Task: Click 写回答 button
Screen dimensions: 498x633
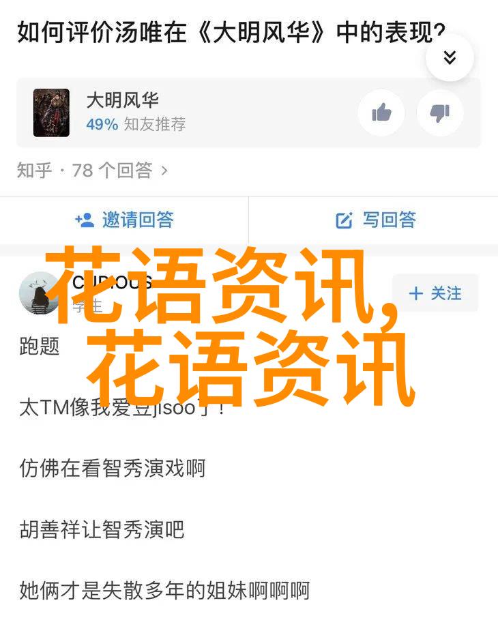Action: 376,220
